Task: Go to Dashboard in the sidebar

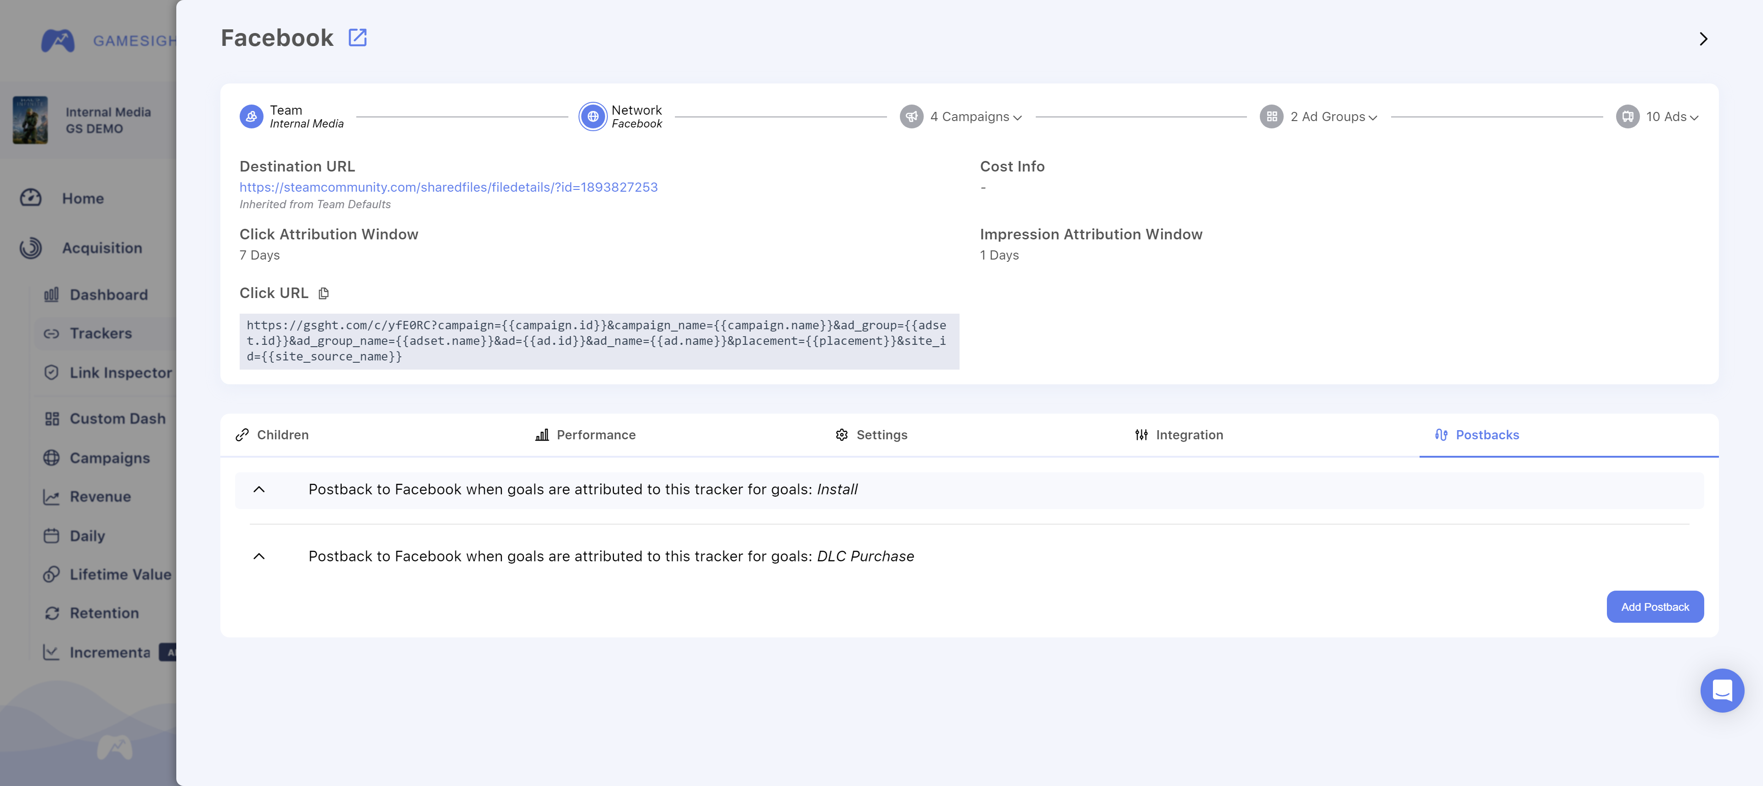Action: point(109,294)
